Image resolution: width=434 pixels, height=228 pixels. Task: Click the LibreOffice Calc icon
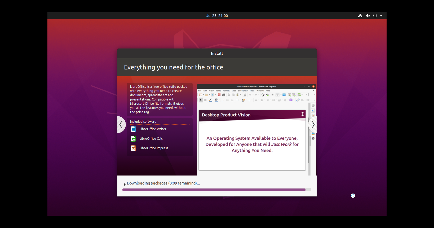133,139
